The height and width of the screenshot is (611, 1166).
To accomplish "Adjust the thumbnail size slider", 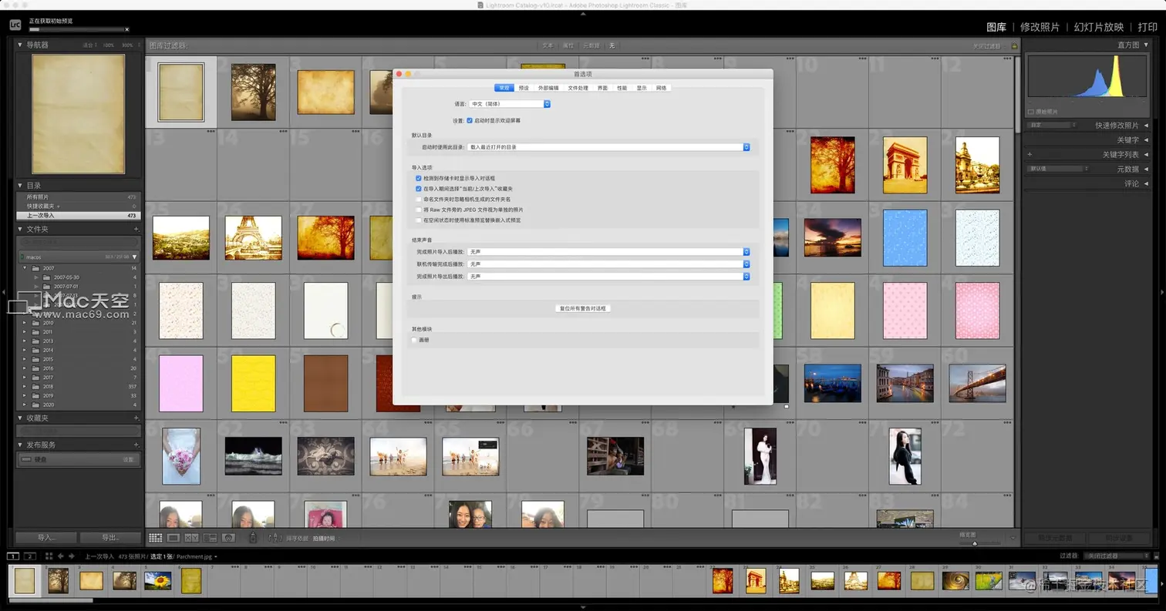I will pos(975,542).
